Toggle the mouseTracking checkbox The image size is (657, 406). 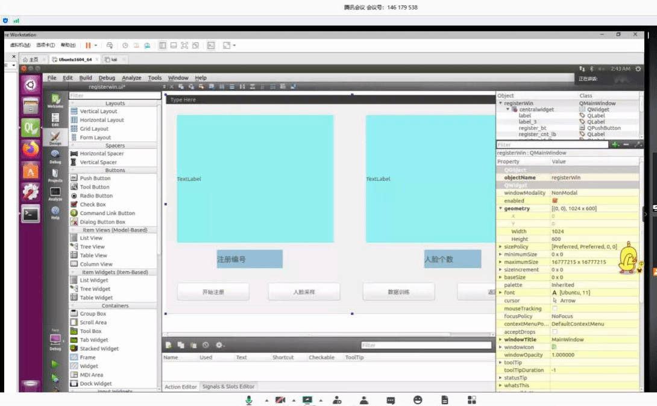point(555,308)
